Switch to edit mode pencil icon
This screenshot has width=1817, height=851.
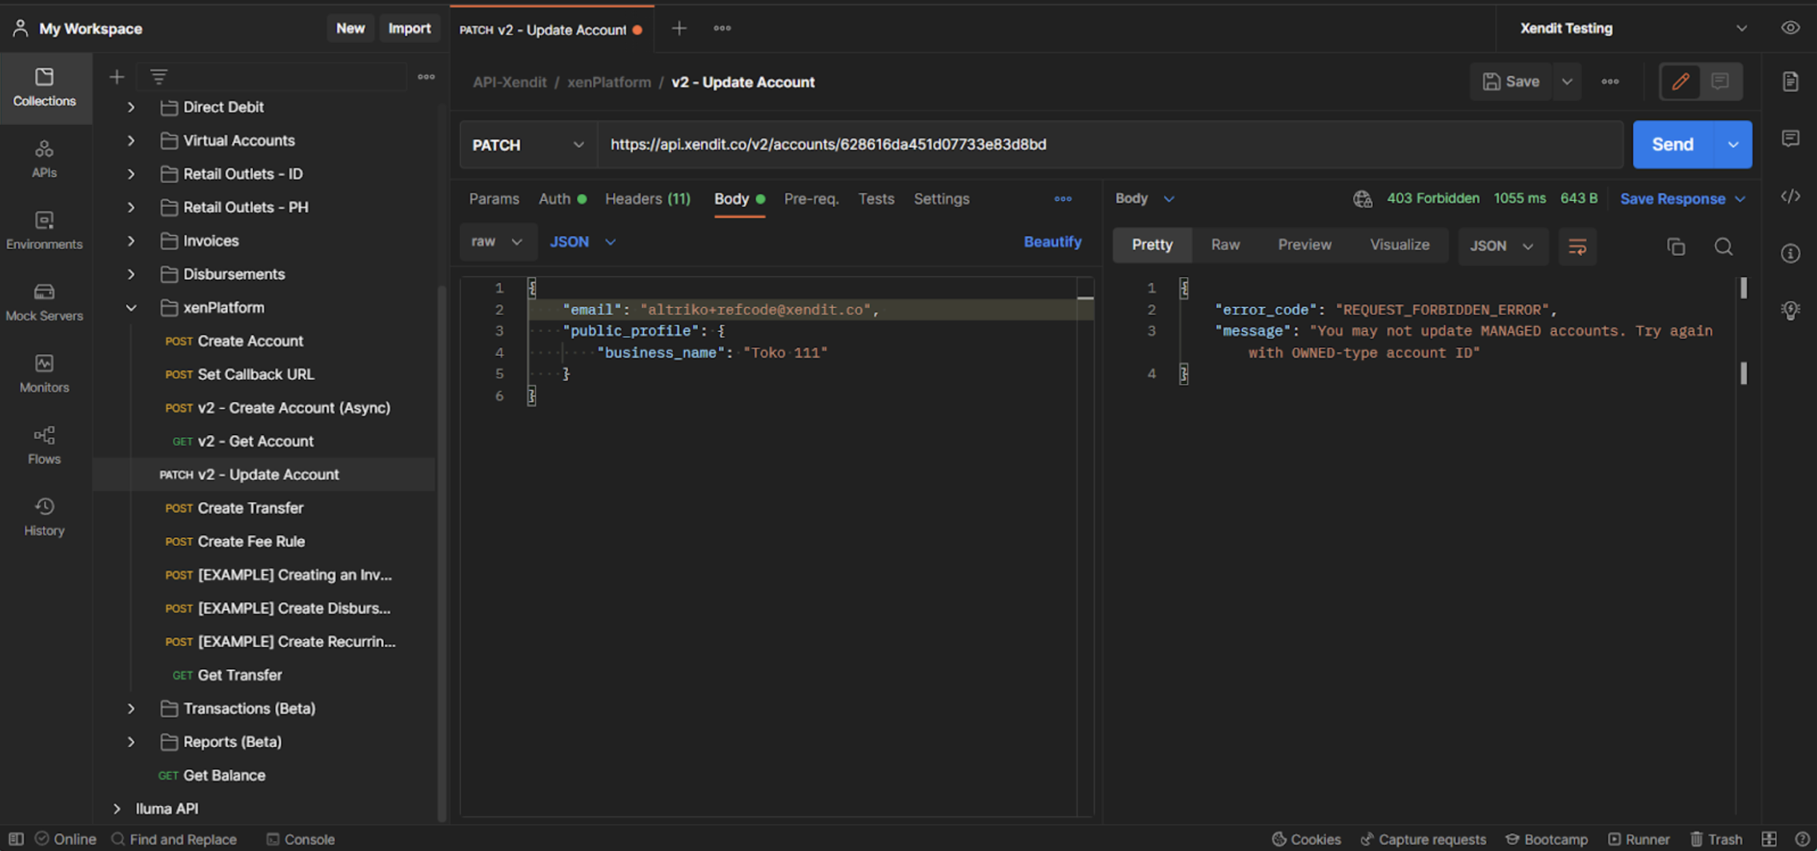(1681, 82)
